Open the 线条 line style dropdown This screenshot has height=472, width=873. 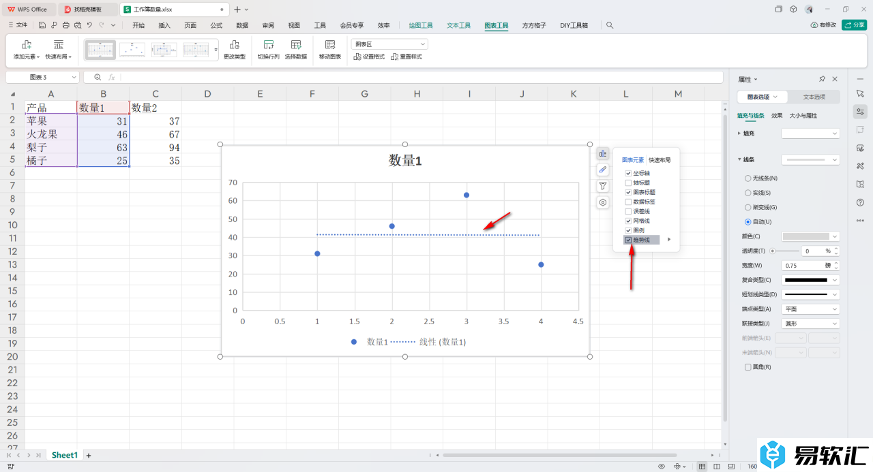pyautogui.click(x=810, y=159)
